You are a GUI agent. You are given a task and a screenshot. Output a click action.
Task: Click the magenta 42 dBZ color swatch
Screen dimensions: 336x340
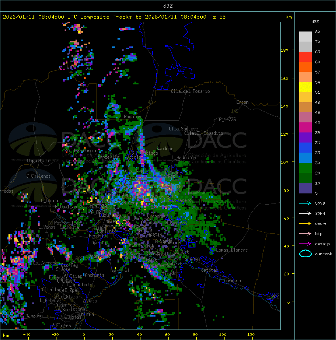[305, 128]
